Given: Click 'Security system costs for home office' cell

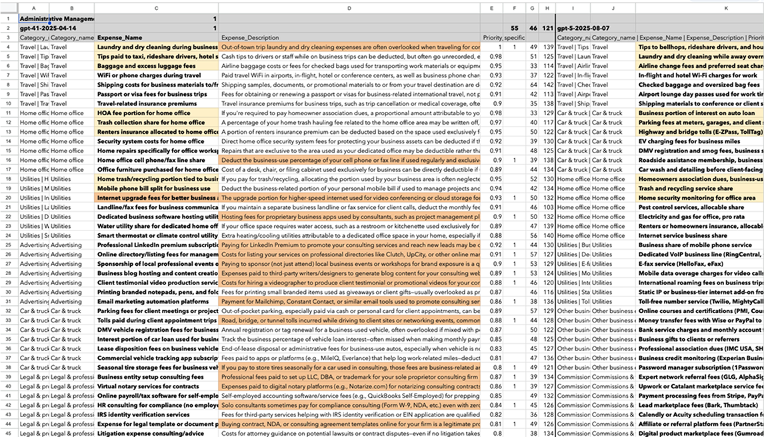Looking at the screenshot, I should click(157, 141).
